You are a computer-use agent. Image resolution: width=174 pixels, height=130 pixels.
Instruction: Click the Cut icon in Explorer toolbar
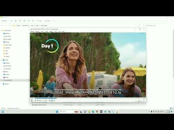12,21
